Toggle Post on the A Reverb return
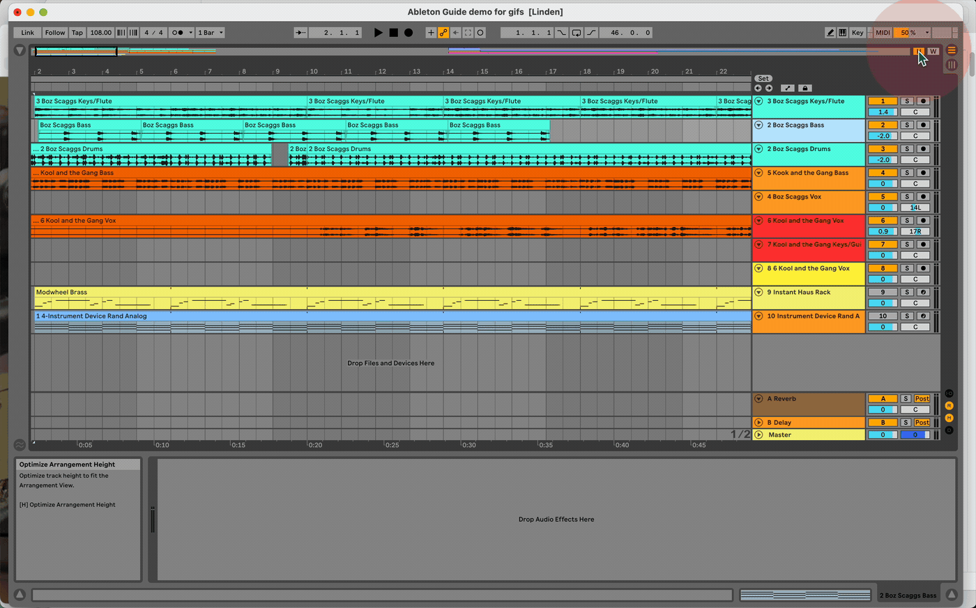The image size is (976, 608). (x=922, y=399)
